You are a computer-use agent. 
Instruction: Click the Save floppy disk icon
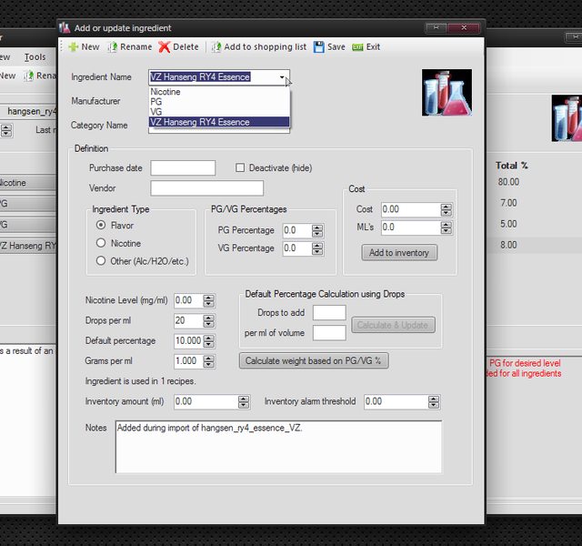(x=319, y=47)
